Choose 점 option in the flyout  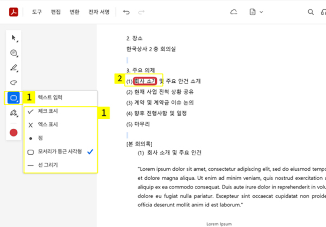pos(60,138)
